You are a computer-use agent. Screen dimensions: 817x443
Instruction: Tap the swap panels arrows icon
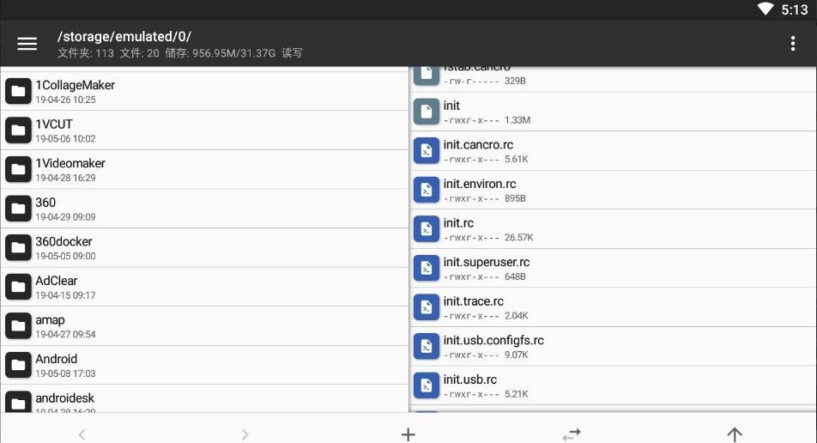pos(572,434)
